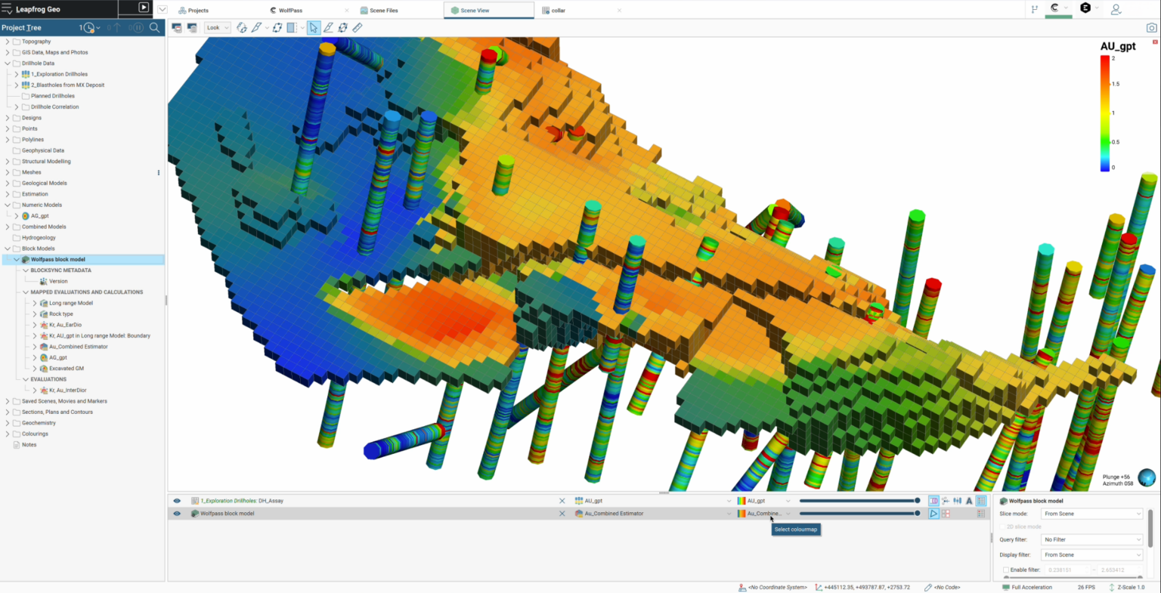Open the search icon in the Project Tree header
This screenshot has height=593, width=1161.
(155, 27)
